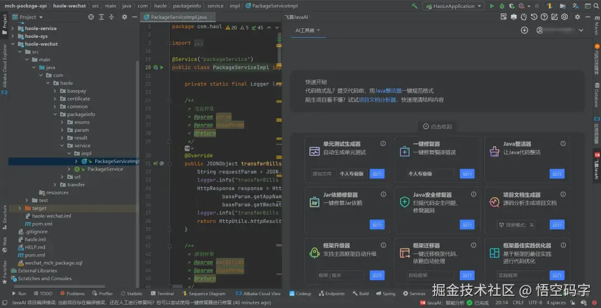Start debugging with the bug icon

coord(503,6)
